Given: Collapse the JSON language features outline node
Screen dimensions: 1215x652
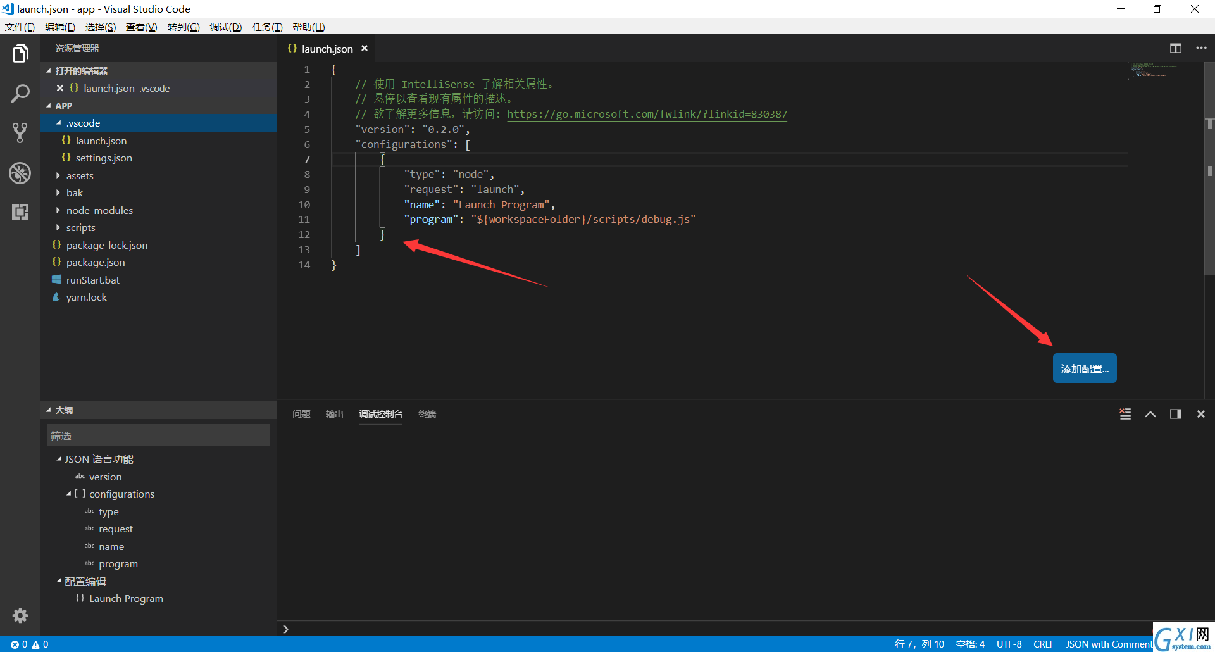Looking at the screenshot, I should click(x=59, y=459).
